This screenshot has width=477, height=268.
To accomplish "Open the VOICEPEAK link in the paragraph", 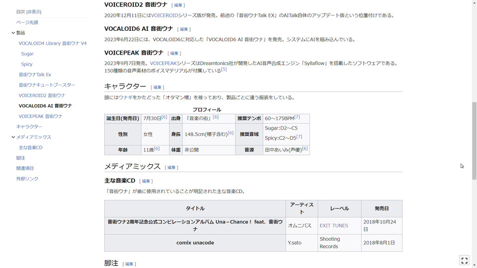I will pos(163,63).
